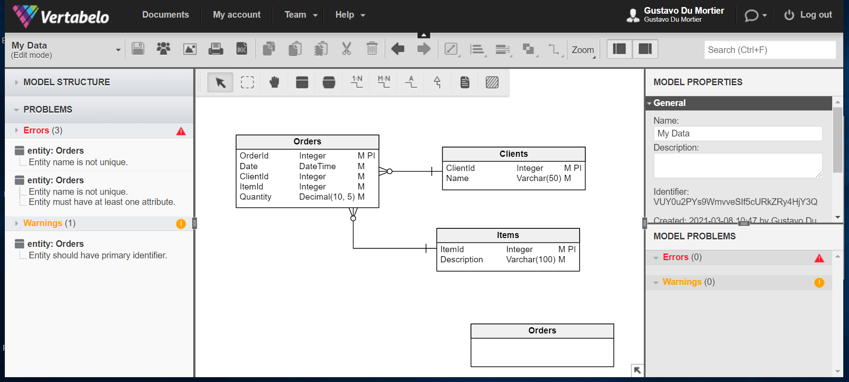Open the Team menu
Screen dimensions: 849x382
[301, 15]
